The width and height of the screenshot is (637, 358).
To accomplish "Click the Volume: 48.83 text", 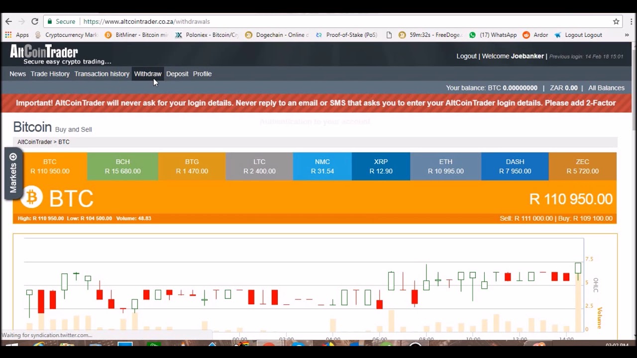I will click(133, 218).
